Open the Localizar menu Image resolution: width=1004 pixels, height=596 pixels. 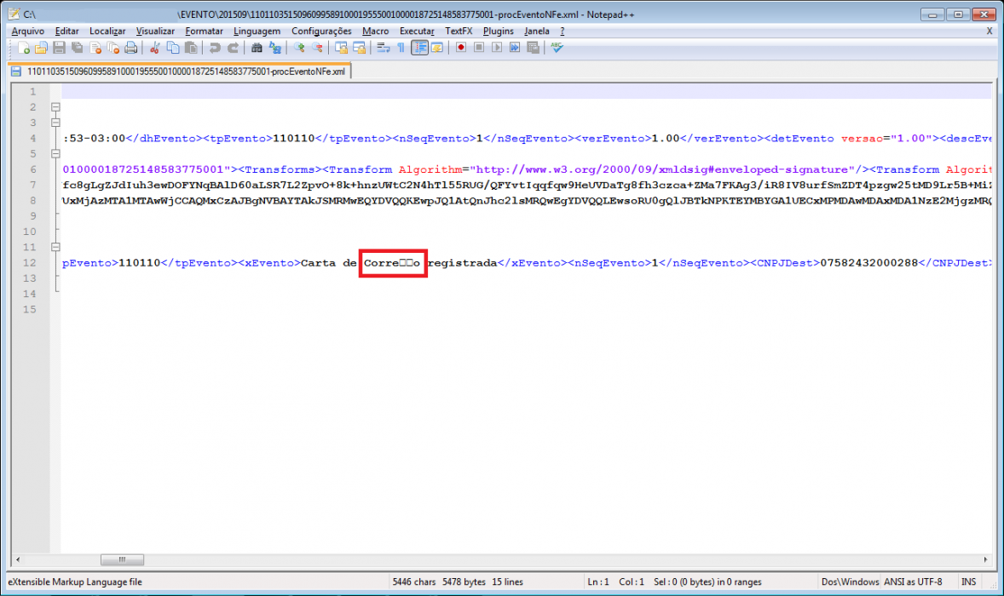(x=107, y=32)
